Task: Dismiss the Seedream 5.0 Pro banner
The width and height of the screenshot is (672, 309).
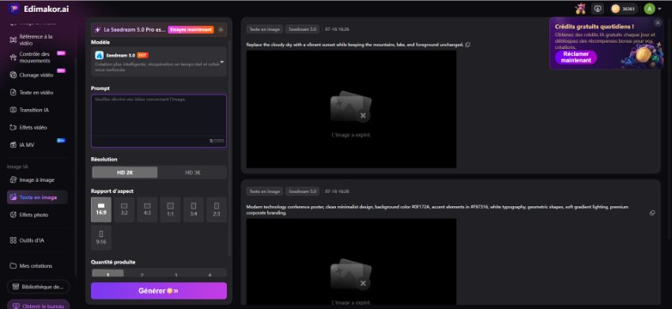Action: pyautogui.click(x=221, y=30)
